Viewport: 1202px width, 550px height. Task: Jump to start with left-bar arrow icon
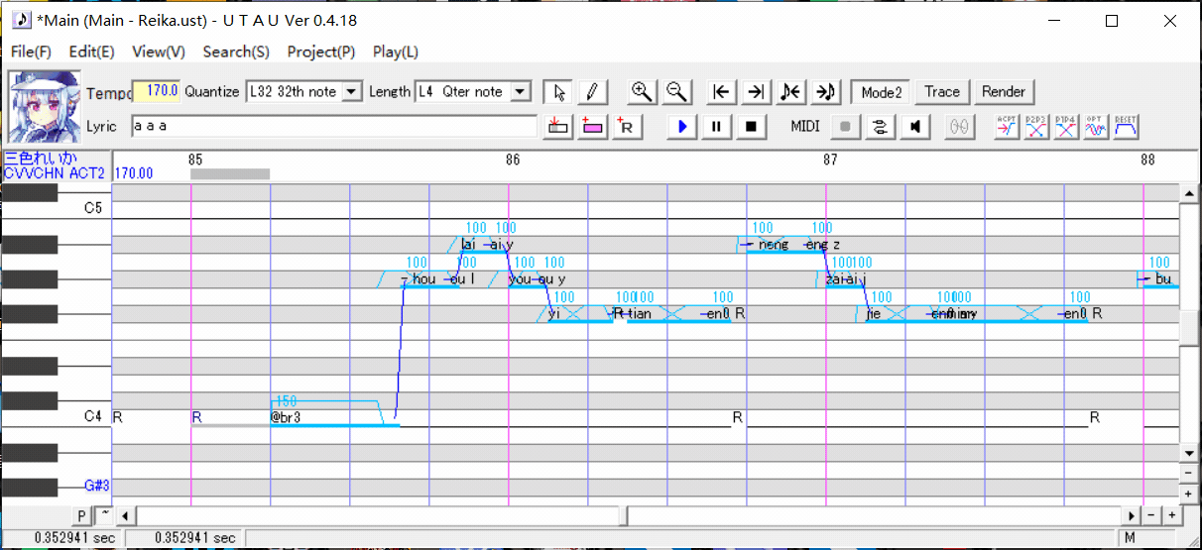pos(722,92)
